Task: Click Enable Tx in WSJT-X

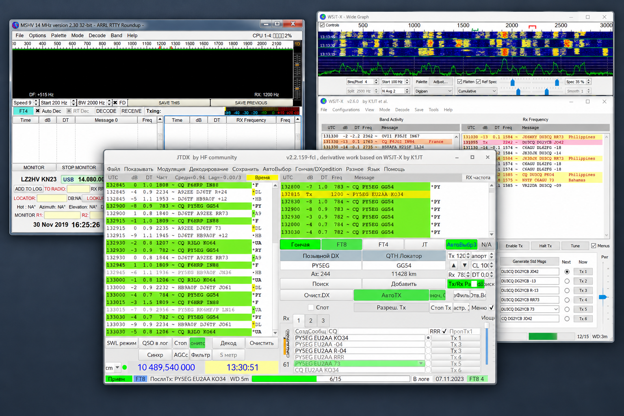Action: [514, 246]
